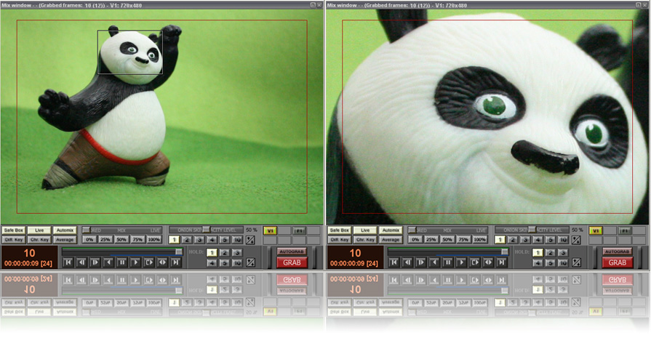
Task: Start loop playback in left Mix window
Action: point(148,262)
